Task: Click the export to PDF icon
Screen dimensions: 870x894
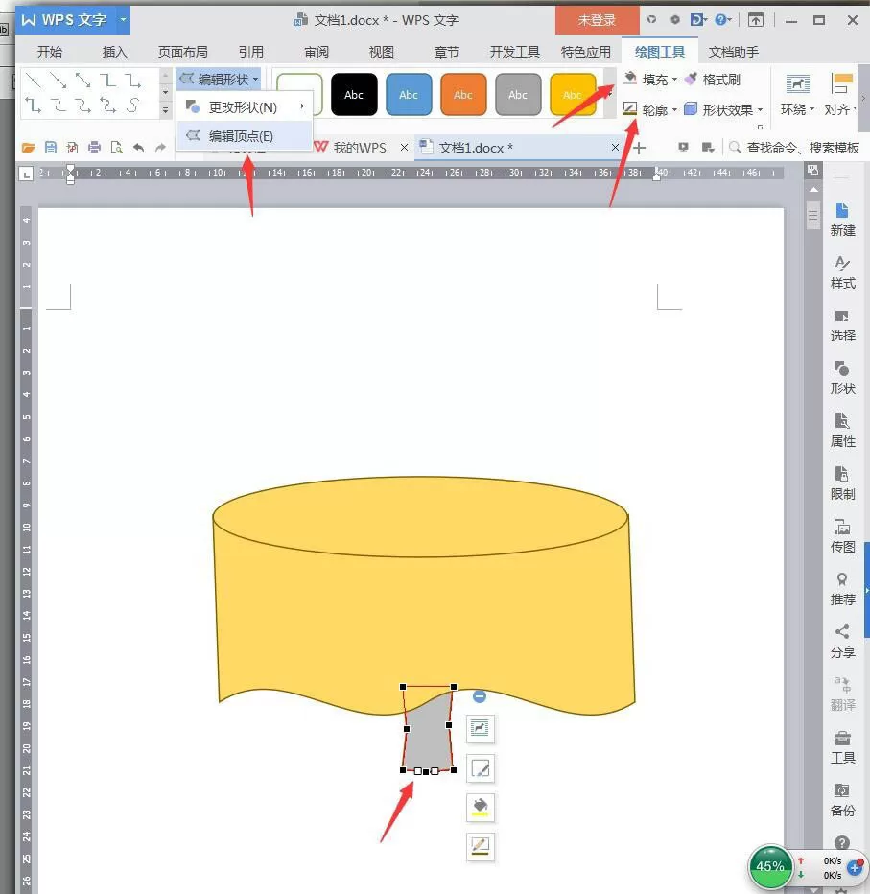Action: click(72, 149)
